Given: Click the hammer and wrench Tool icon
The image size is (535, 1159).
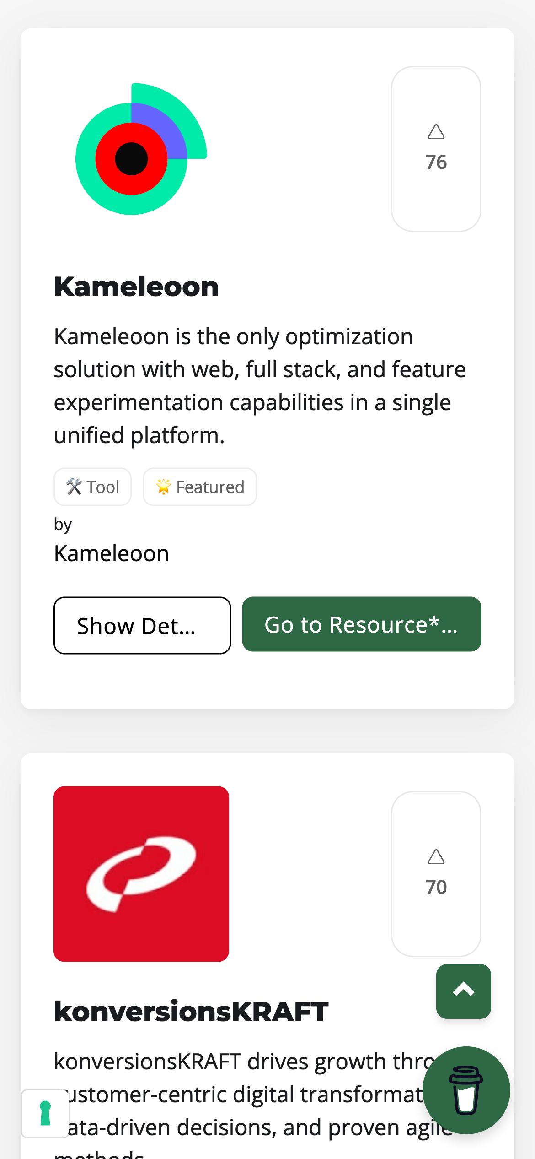Looking at the screenshot, I should tap(74, 487).
